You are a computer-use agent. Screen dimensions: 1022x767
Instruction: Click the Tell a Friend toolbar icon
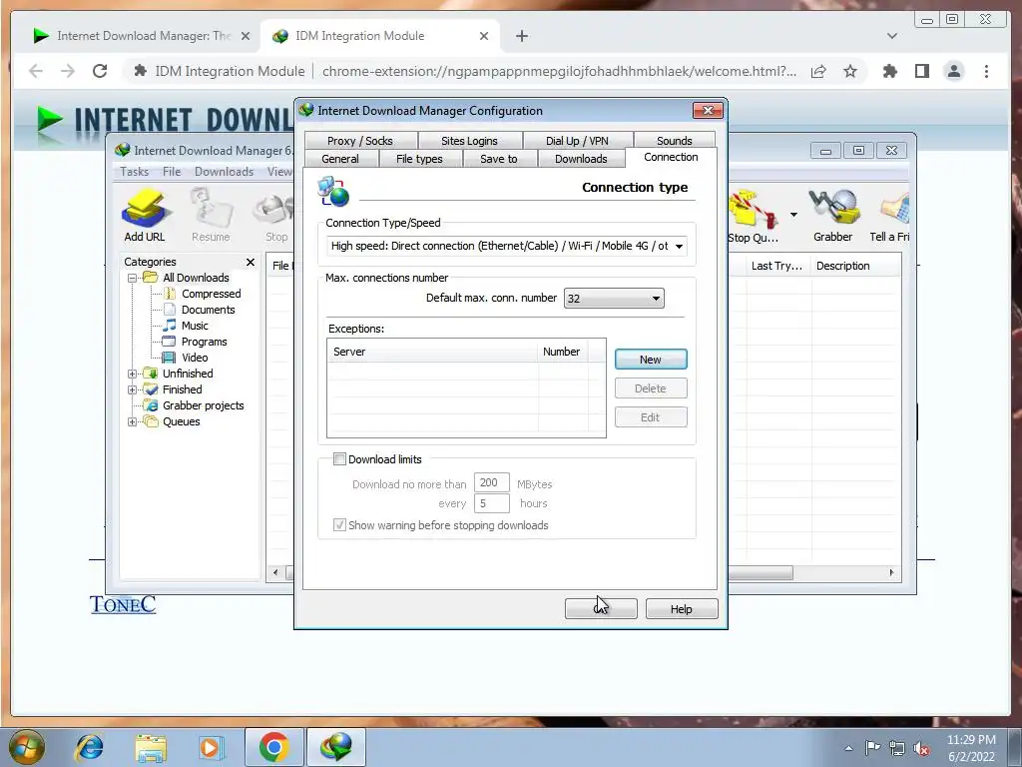point(889,216)
